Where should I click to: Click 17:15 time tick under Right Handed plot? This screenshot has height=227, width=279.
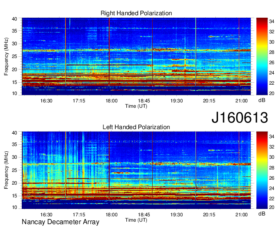click(79, 101)
